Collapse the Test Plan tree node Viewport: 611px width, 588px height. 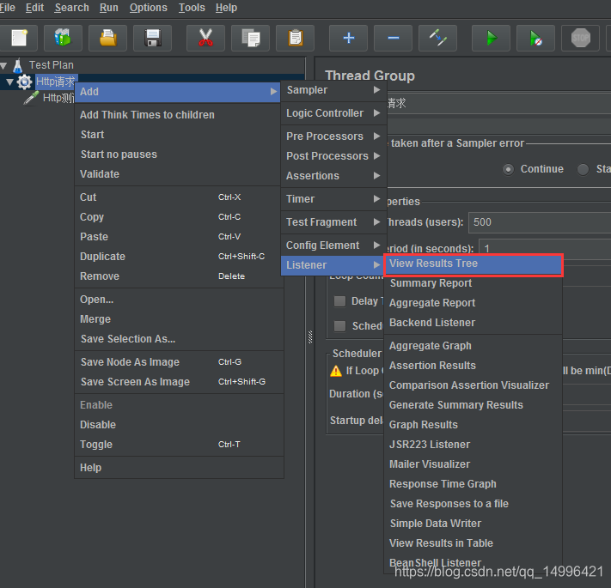pos(3,65)
